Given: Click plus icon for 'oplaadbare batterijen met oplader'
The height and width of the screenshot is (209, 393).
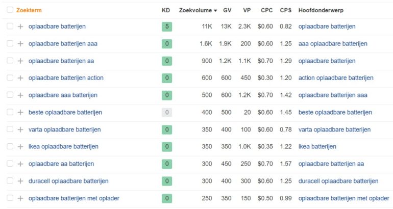Looking at the screenshot, I should 20,198.
